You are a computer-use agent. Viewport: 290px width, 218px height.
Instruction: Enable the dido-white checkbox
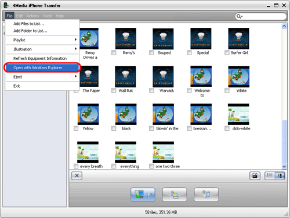coord(227,128)
